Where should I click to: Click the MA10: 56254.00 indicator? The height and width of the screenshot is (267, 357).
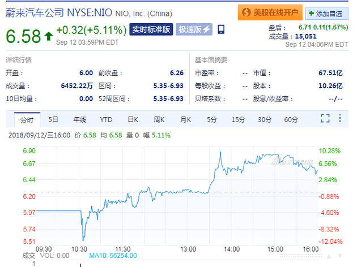pyautogui.click(x=113, y=256)
